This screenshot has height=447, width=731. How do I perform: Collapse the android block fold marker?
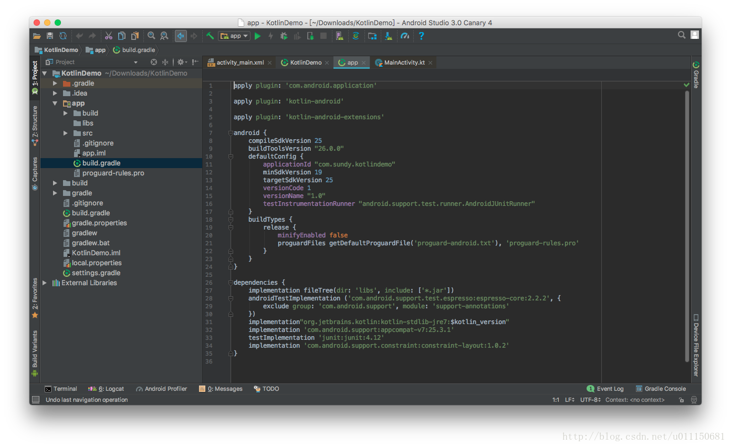pyautogui.click(x=231, y=133)
